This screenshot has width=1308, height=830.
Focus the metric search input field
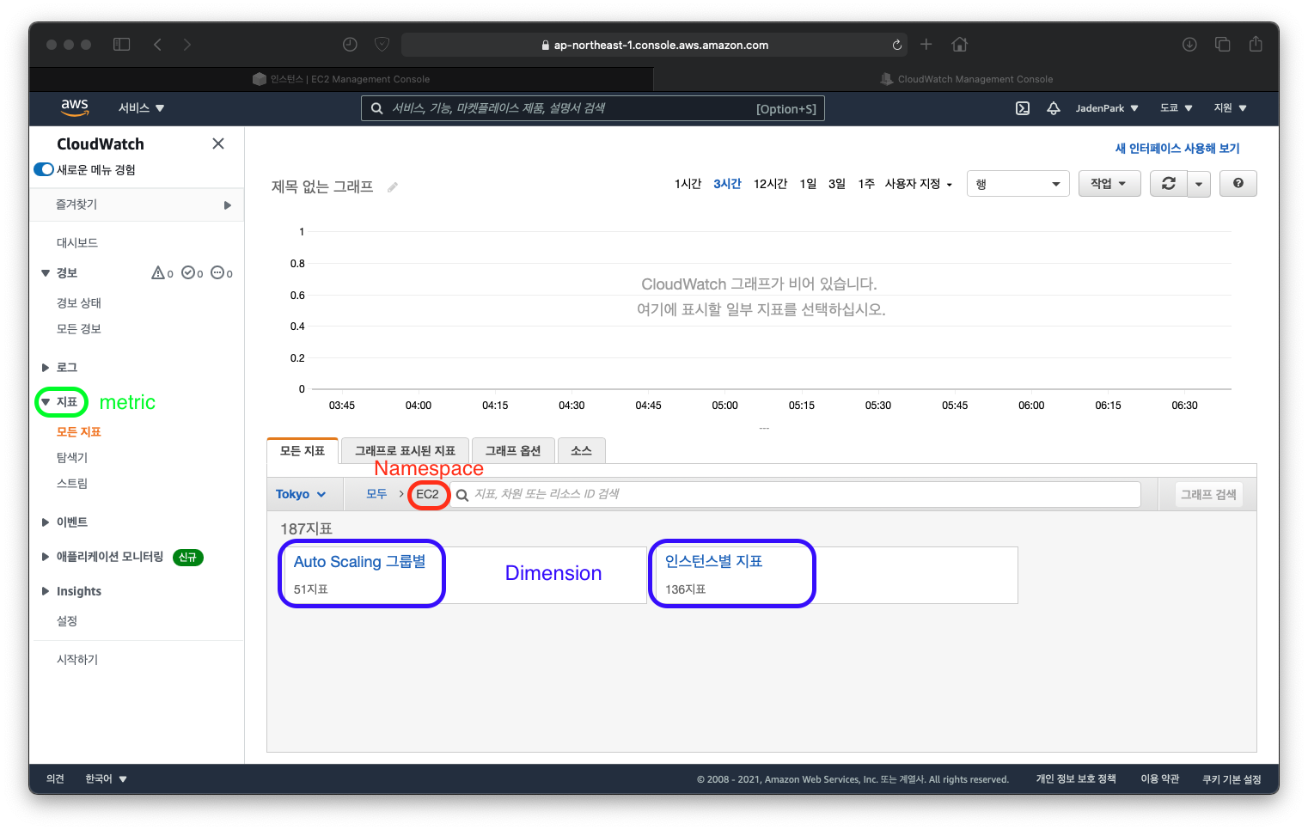[796, 494]
